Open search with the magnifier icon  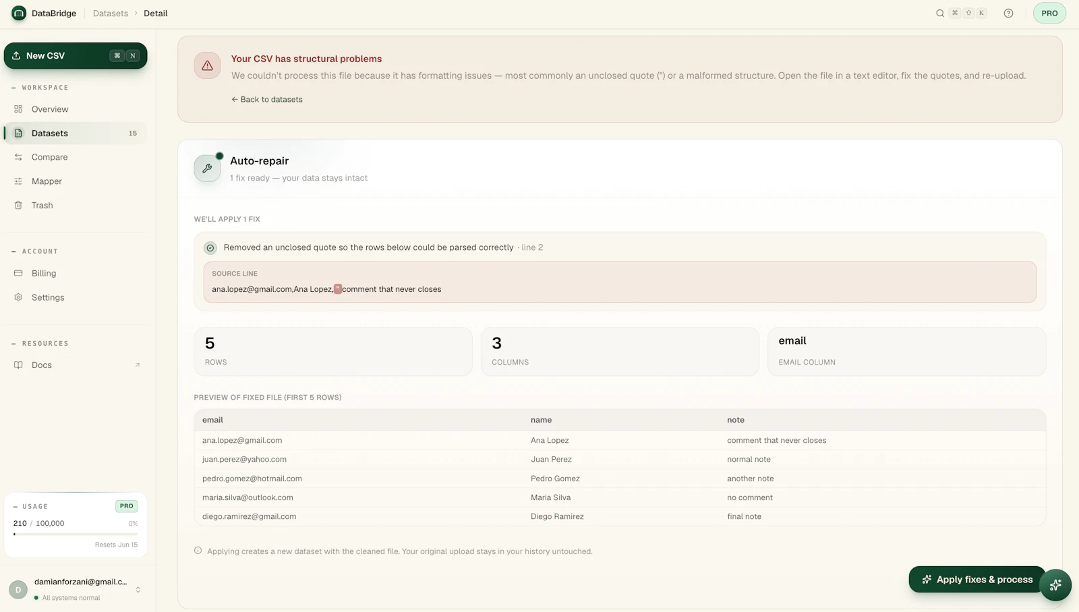click(x=940, y=13)
